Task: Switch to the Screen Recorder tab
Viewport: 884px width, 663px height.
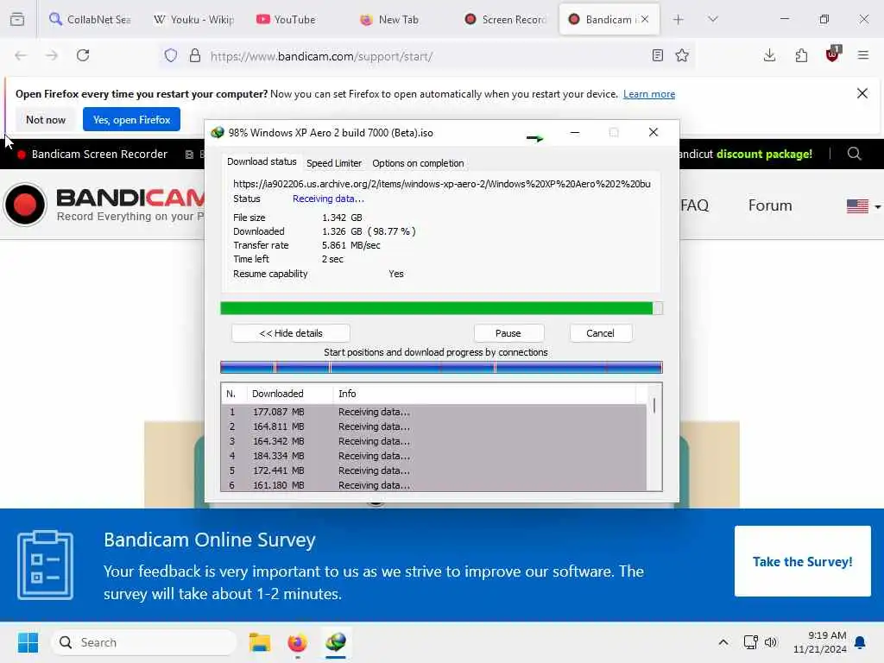Action: click(x=506, y=19)
